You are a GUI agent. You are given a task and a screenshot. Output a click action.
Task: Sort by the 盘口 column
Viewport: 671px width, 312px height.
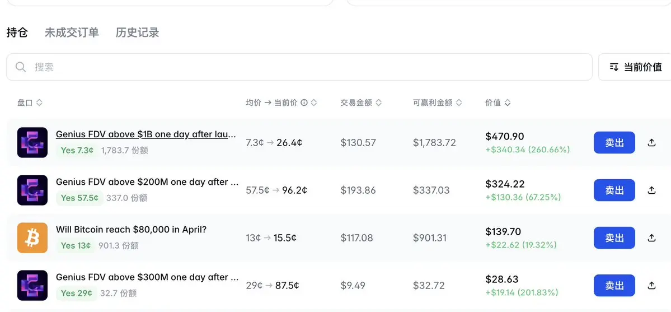[x=30, y=103]
